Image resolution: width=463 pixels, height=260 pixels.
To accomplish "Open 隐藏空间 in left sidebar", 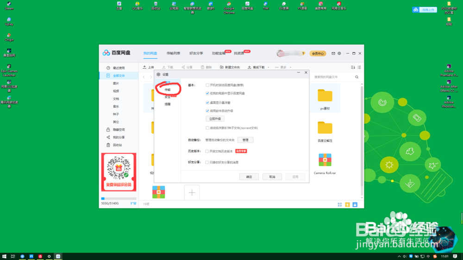I will tap(119, 130).
